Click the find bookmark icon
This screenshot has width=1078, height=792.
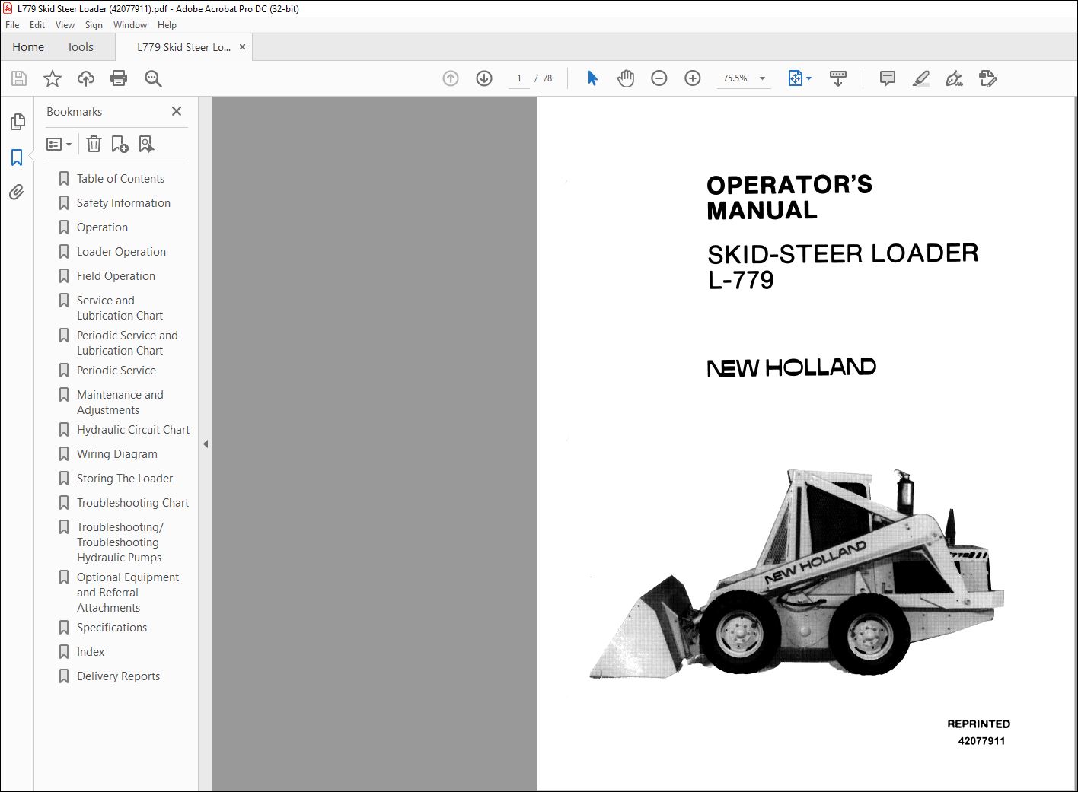click(146, 144)
